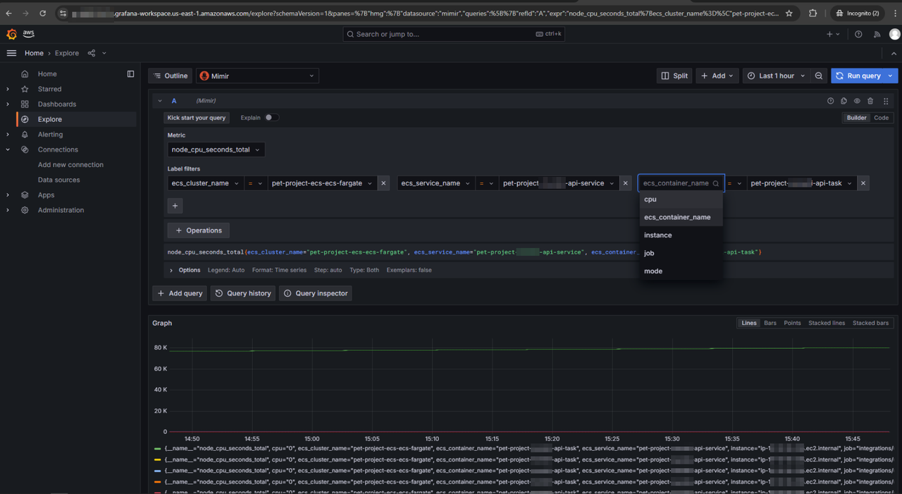Open Query history
This screenshot has height=494, width=902.
click(x=243, y=293)
